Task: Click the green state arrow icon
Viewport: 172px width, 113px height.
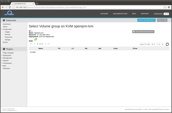Action: 36,39
